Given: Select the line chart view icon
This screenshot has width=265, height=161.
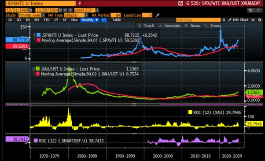Looking at the screenshot, I should (104, 20).
